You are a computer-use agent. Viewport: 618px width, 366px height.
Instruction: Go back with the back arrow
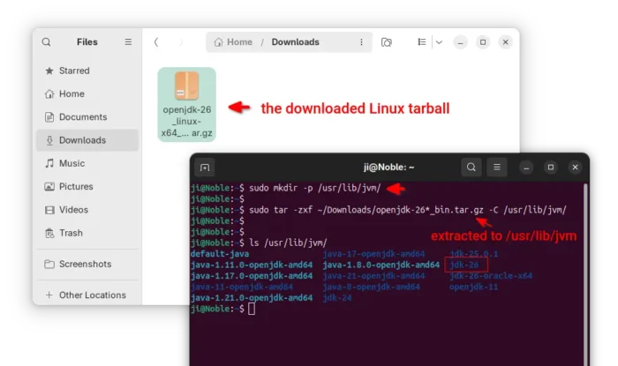[x=156, y=41]
